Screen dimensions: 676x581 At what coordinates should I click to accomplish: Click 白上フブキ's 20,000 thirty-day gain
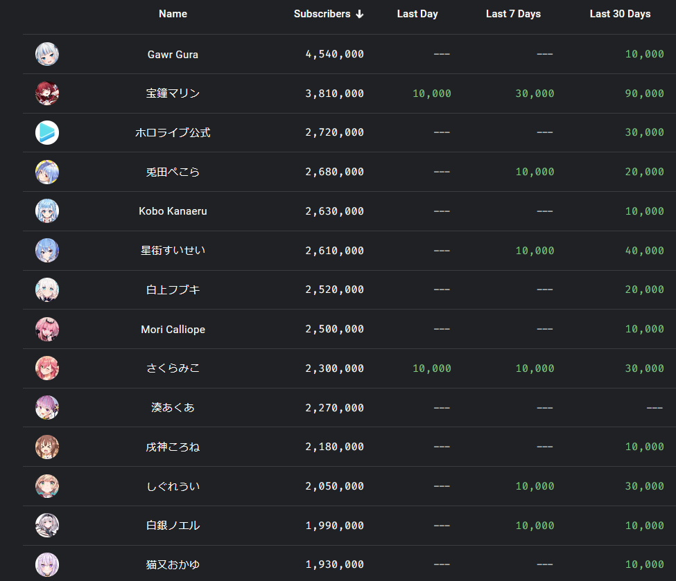pos(645,290)
